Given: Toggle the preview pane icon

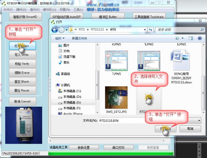Looking at the screenshot, I should click(191, 38).
